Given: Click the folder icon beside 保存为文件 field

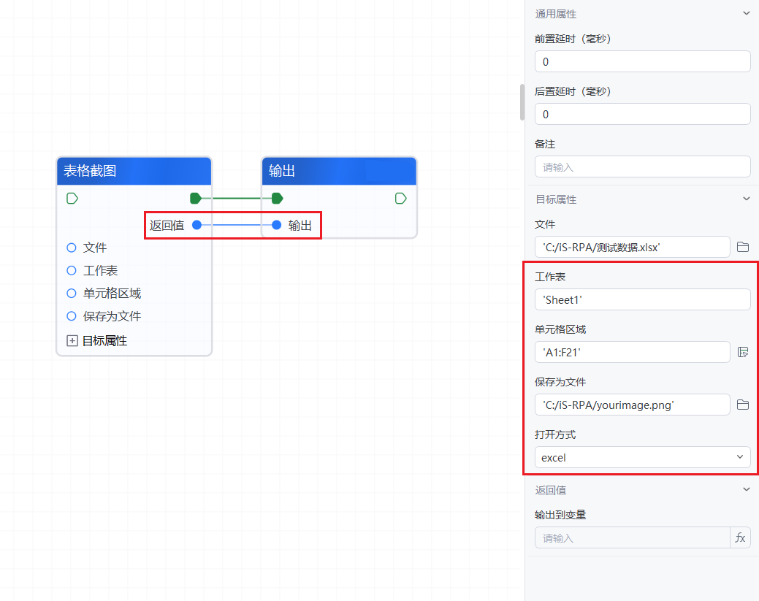Looking at the screenshot, I should pos(743,405).
